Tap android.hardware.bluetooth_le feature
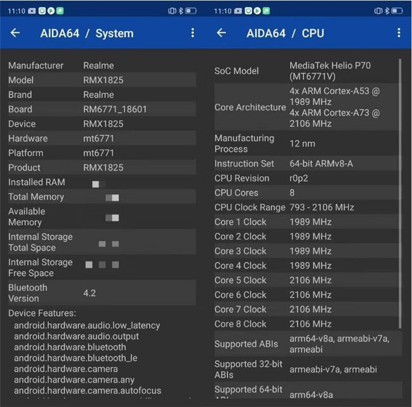This screenshot has height=407, width=412. pyautogui.click(x=76, y=358)
